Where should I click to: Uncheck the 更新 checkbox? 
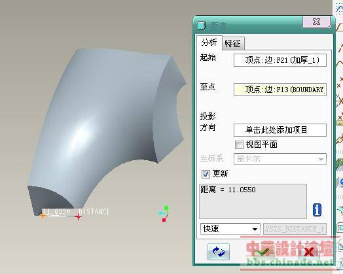click(206, 174)
